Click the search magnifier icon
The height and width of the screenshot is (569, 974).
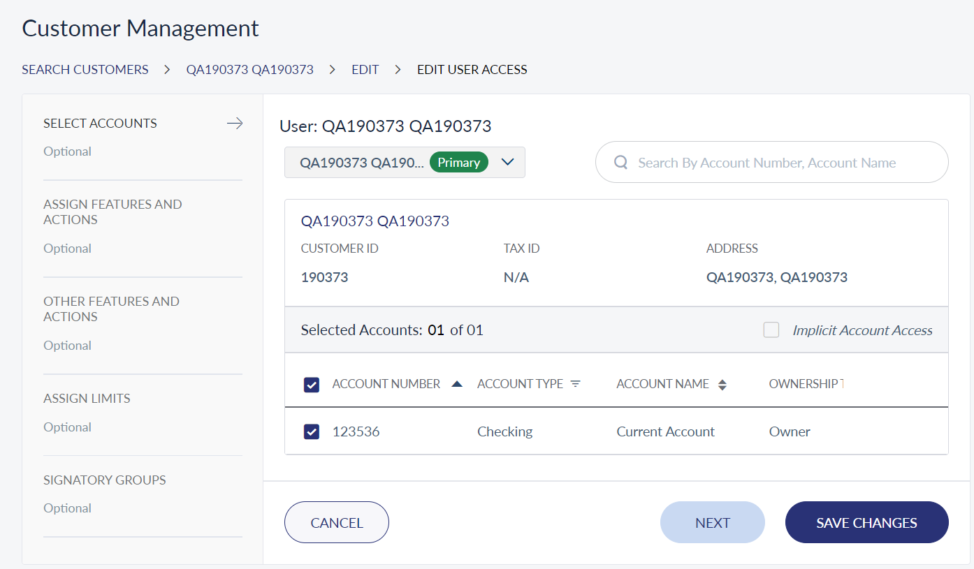coord(620,163)
